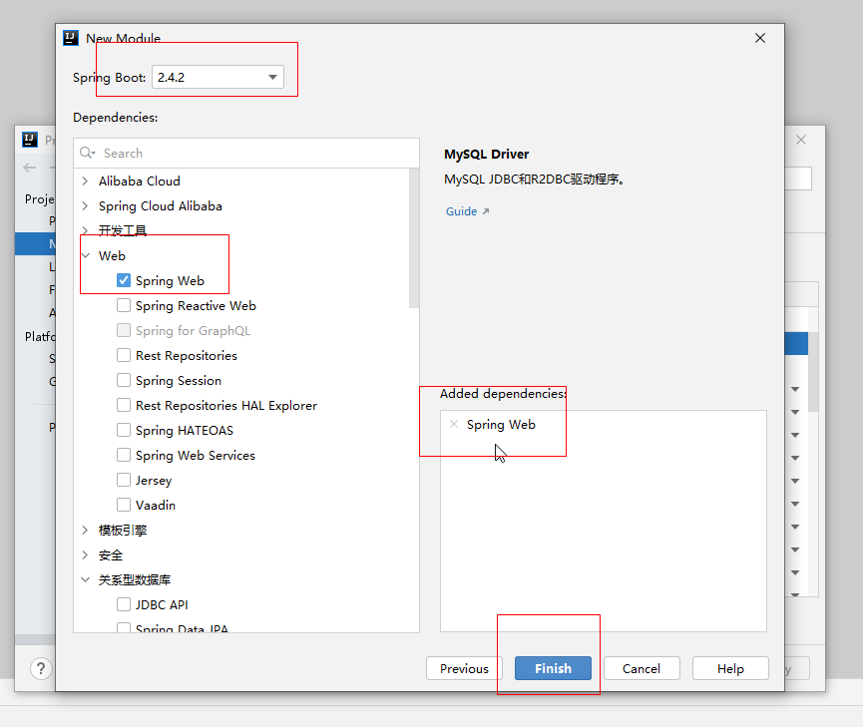
Task: Select the MySQL Driver heading text
Action: pos(487,155)
